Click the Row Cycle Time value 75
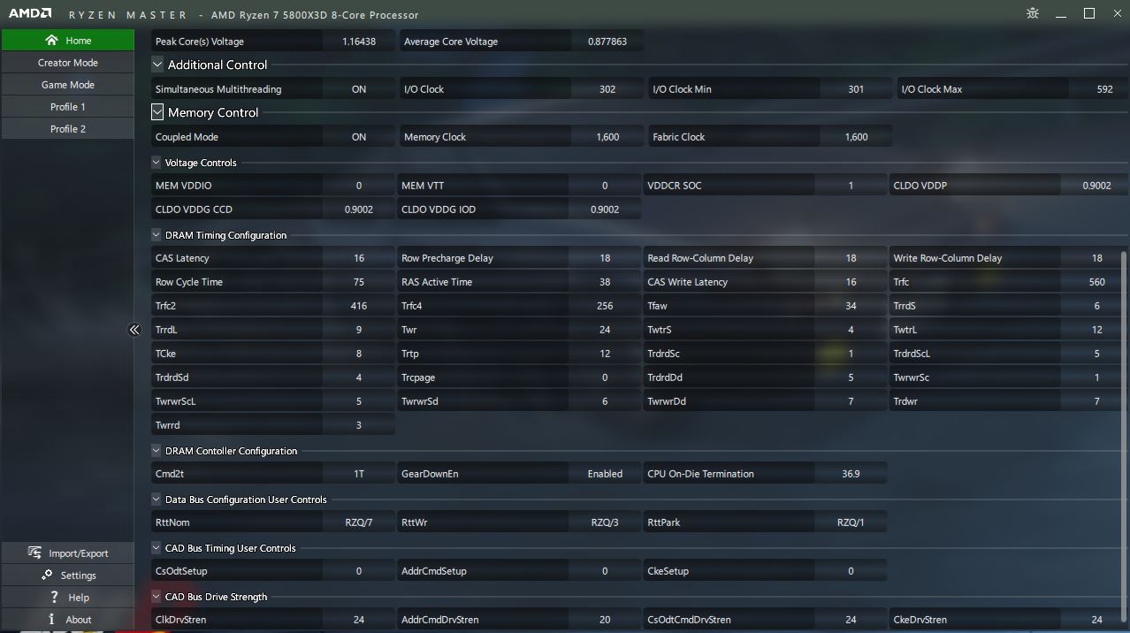Viewport: 1130px width, 633px height. [359, 282]
